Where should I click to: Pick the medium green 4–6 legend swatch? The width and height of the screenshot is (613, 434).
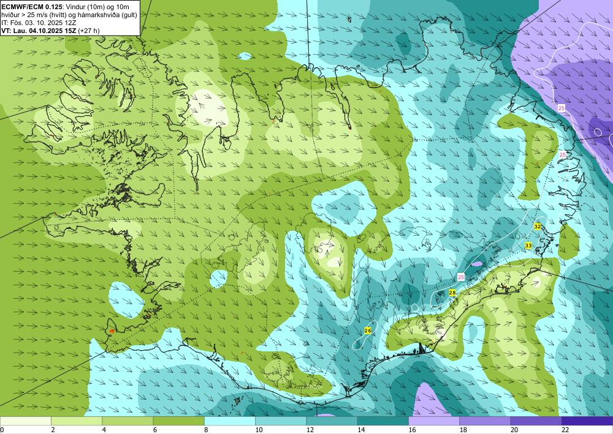pos(128,421)
